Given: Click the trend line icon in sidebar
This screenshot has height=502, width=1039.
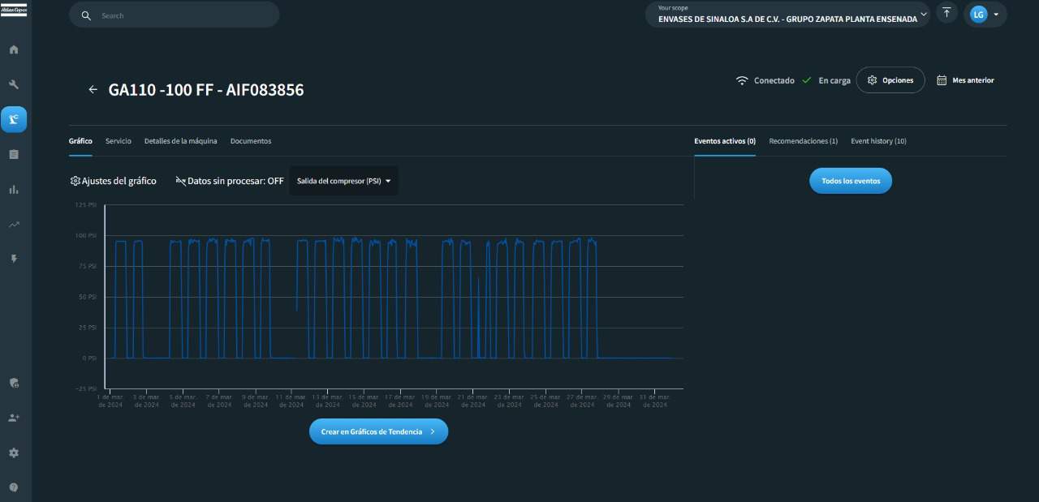Looking at the screenshot, I should [x=14, y=225].
